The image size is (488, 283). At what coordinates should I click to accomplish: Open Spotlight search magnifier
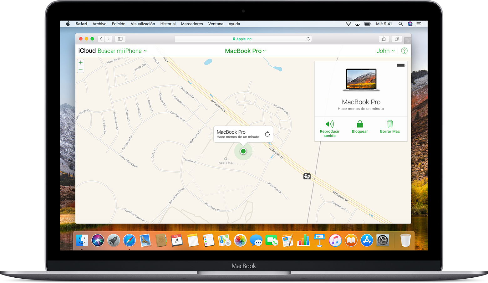click(400, 24)
